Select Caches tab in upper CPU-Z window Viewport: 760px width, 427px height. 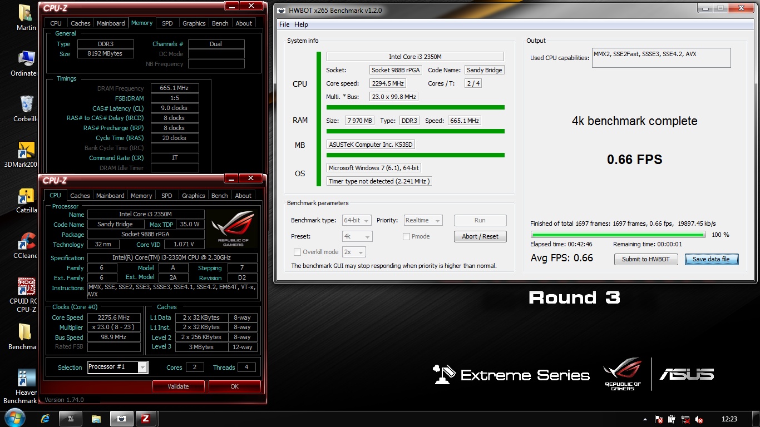(x=80, y=23)
